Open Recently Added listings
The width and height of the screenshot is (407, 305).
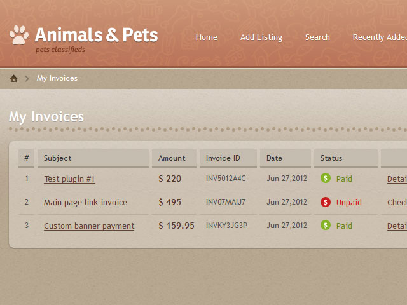point(380,37)
